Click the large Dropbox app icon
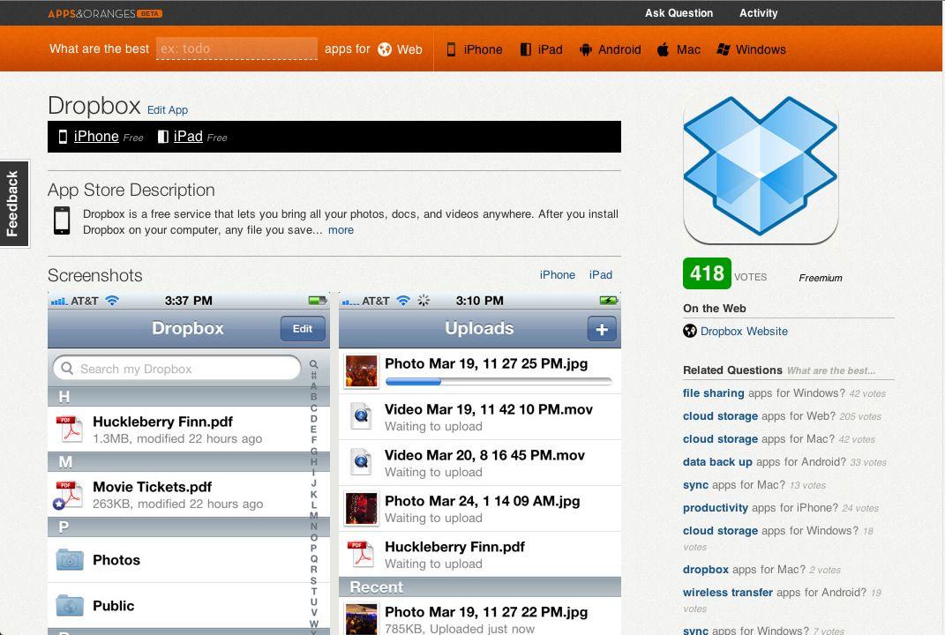Image resolution: width=945 pixels, height=635 pixels. (761, 169)
